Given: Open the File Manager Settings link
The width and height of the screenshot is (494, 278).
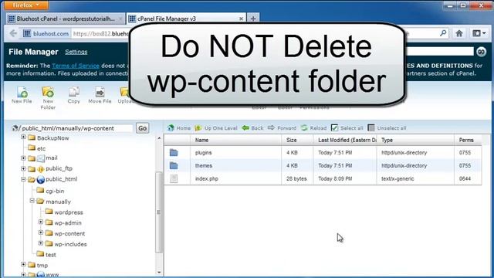Looking at the screenshot, I should pyautogui.click(x=76, y=52).
